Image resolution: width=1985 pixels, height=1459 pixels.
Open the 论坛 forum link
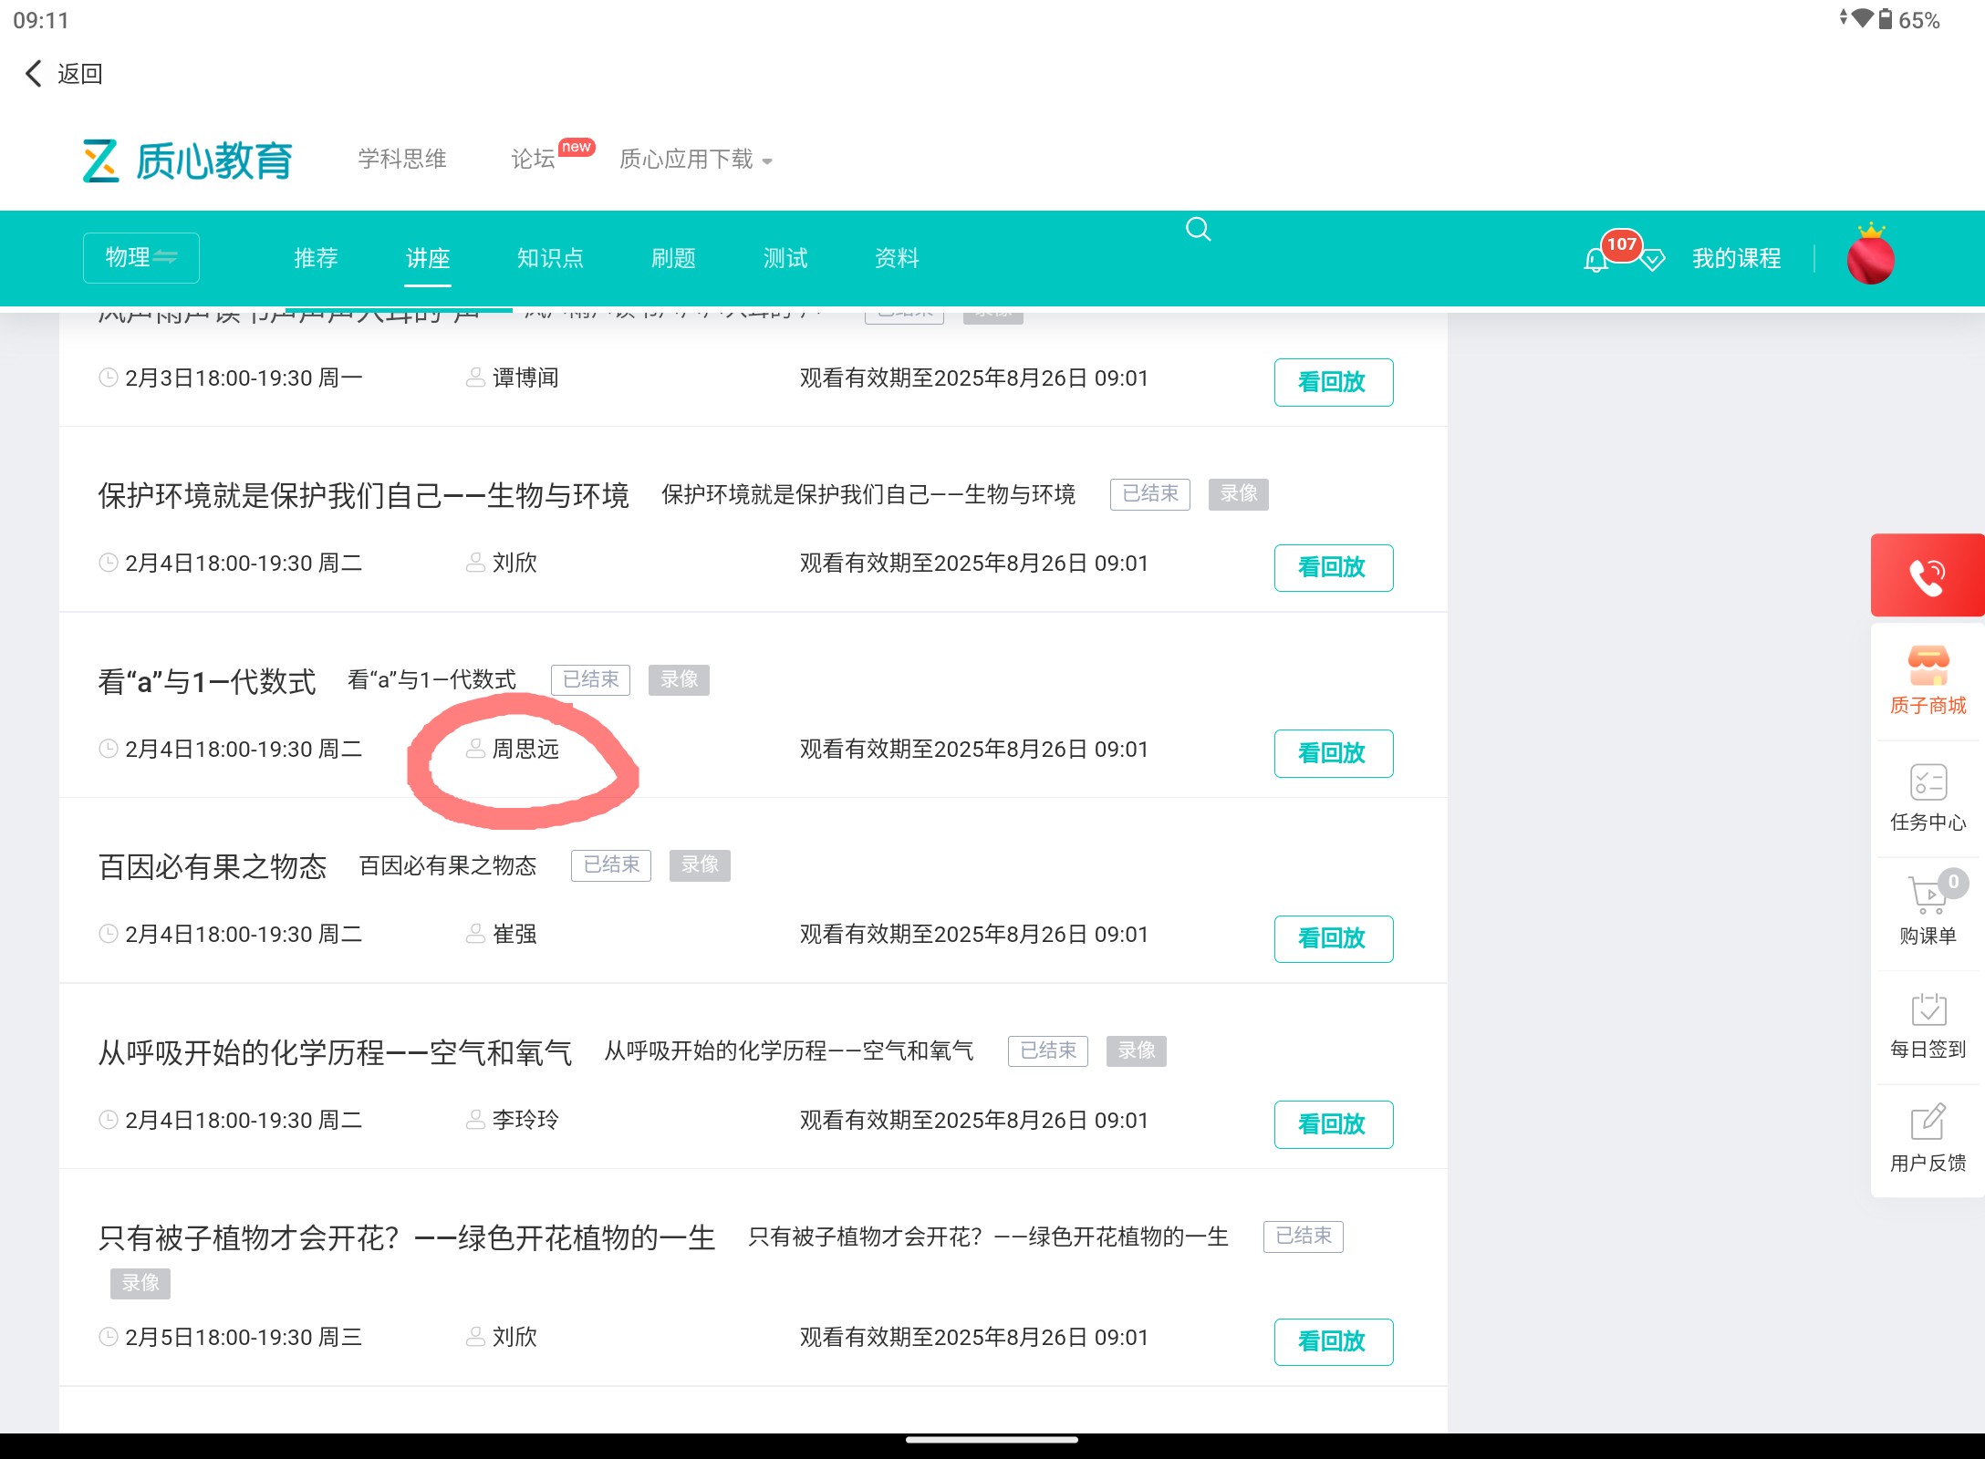click(x=534, y=160)
